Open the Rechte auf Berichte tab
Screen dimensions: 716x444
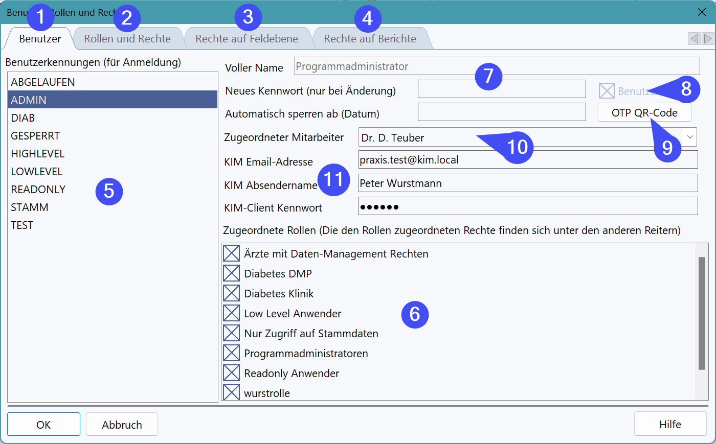(x=370, y=39)
